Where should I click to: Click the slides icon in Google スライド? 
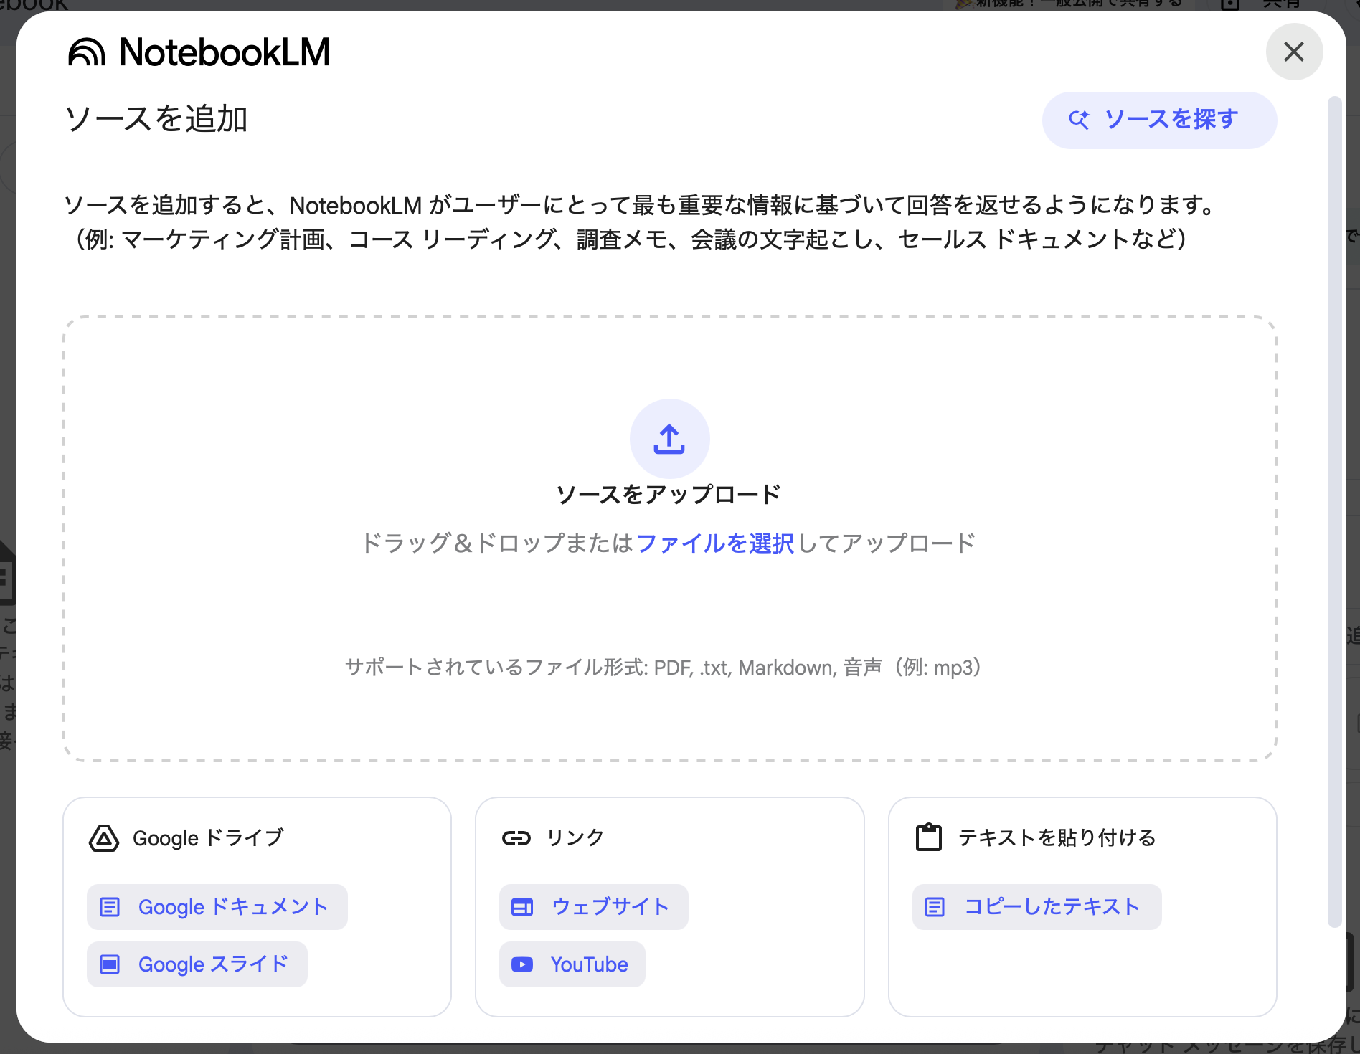click(110, 964)
